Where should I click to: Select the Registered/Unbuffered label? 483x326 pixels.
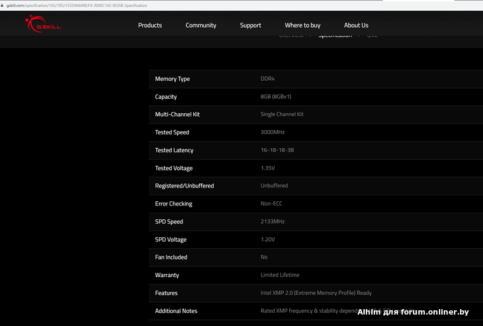[x=184, y=186]
